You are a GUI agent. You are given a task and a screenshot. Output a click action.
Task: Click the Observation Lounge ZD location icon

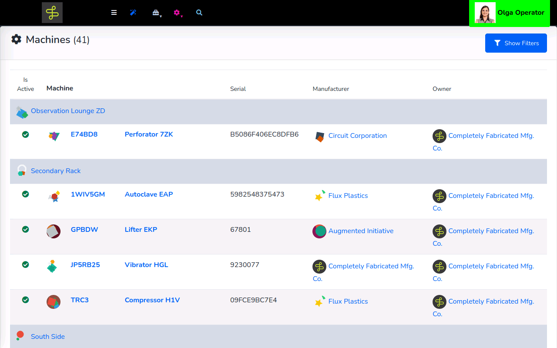tap(22, 112)
